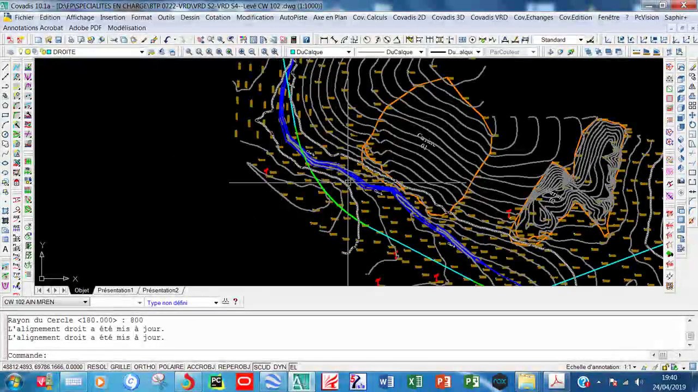The image size is (698, 392).
Task: Click the volume speaker icon in system tray
Action: (x=639, y=382)
